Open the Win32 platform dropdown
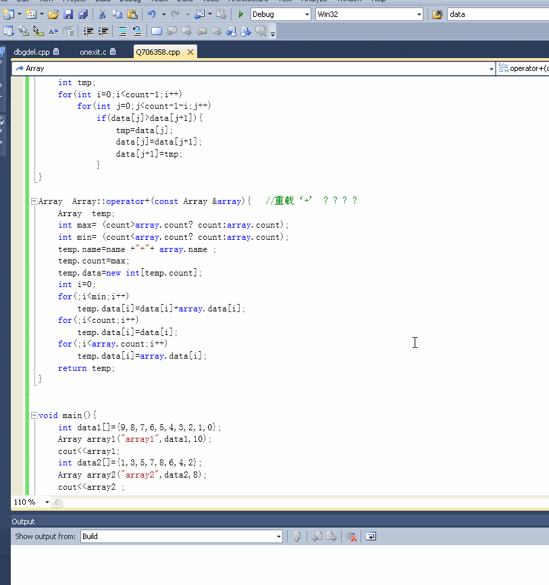 pyautogui.click(x=419, y=15)
